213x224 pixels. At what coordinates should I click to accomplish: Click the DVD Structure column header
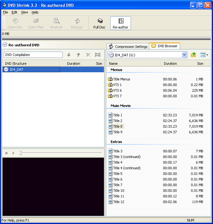pyautogui.click(x=31, y=64)
